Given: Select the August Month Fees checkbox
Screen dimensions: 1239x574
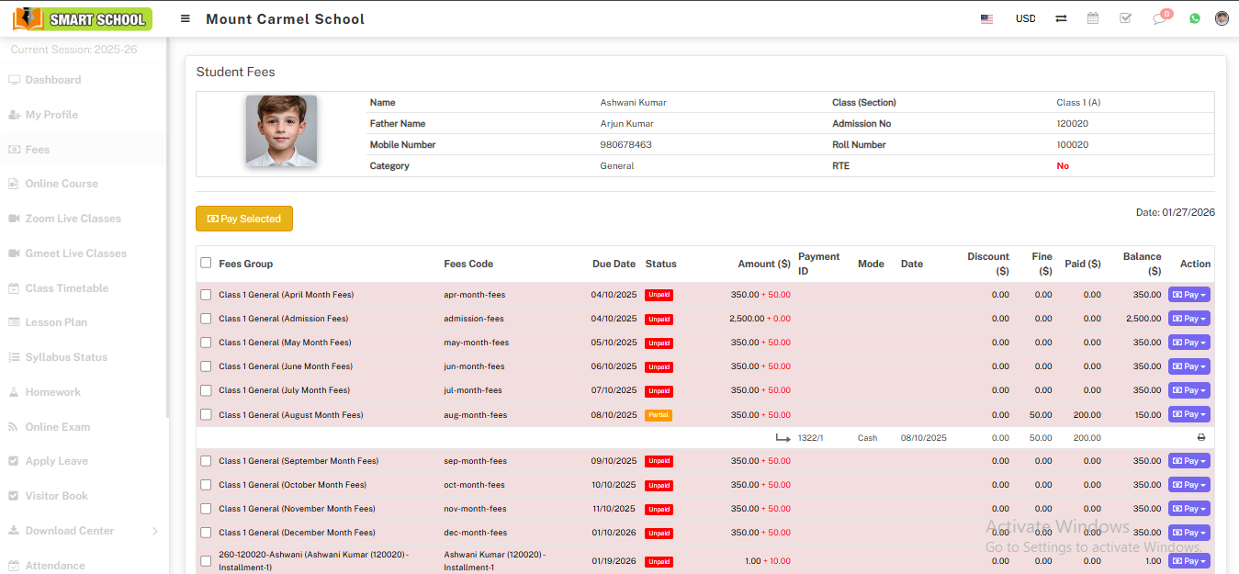Looking at the screenshot, I should tap(206, 415).
